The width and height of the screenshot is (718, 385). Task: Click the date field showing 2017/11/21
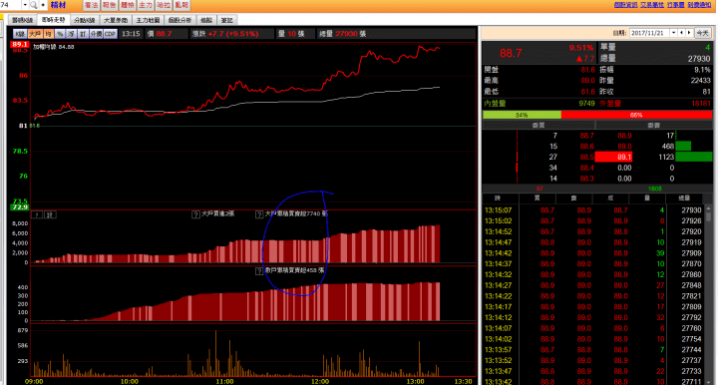coord(650,33)
